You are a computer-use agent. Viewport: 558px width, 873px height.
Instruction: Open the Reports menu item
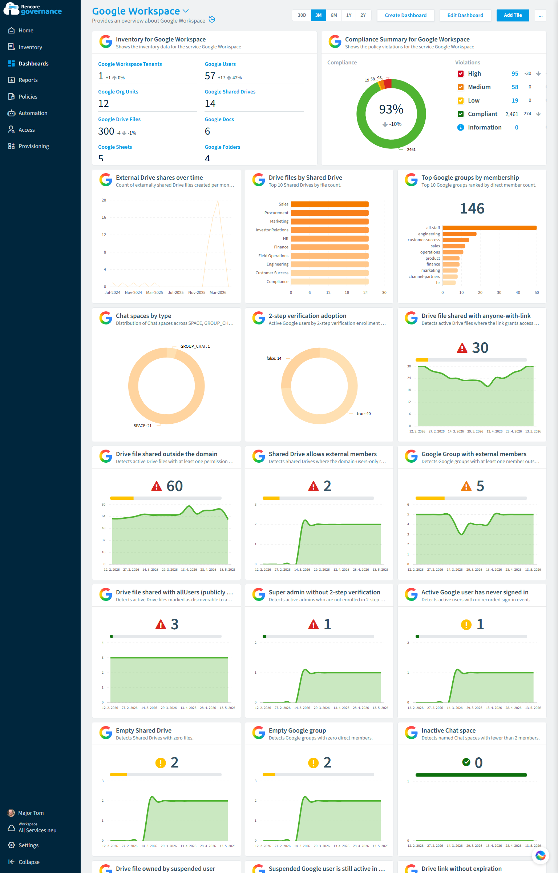coord(28,80)
